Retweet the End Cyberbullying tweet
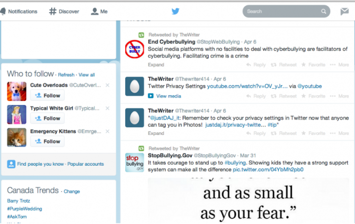Viewport: 355px width, 224px height. [283, 65]
